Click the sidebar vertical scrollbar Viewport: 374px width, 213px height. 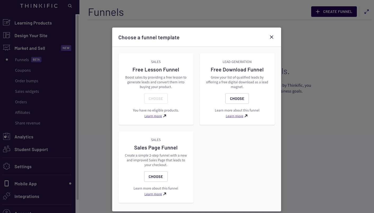coord(77,105)
